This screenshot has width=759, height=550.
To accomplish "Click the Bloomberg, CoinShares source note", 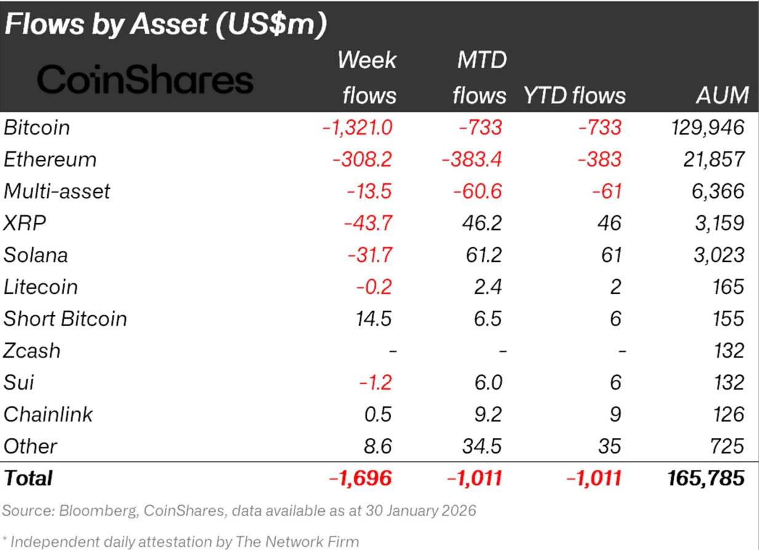I will coord(239,510).
